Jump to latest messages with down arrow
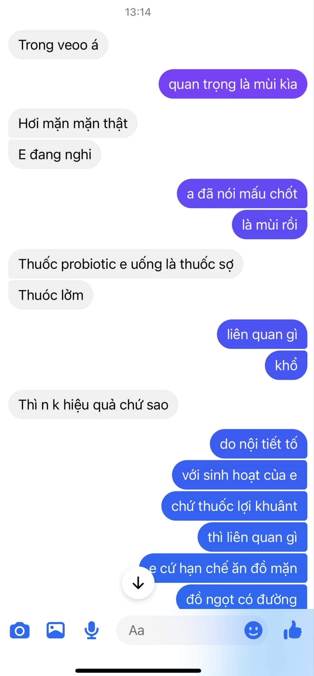 [x=138, y=583]
